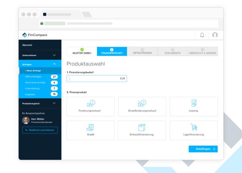This screenshot has width=242, height=173.
Task: Click the Lagerfinanzierung cart icon
Action: tap(194, 127)
